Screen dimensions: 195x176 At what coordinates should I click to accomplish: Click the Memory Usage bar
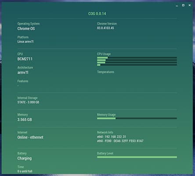137,118
